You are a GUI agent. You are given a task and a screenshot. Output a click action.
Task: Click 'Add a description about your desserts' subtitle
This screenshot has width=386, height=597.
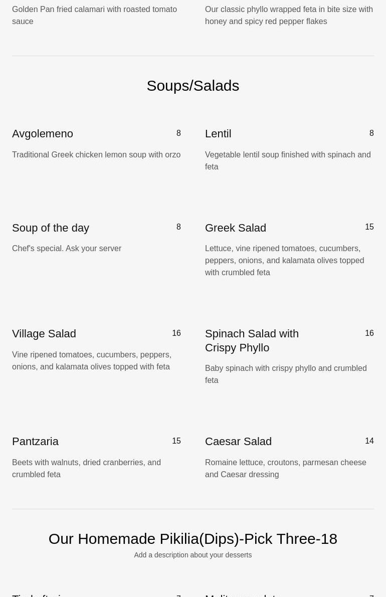192,555
